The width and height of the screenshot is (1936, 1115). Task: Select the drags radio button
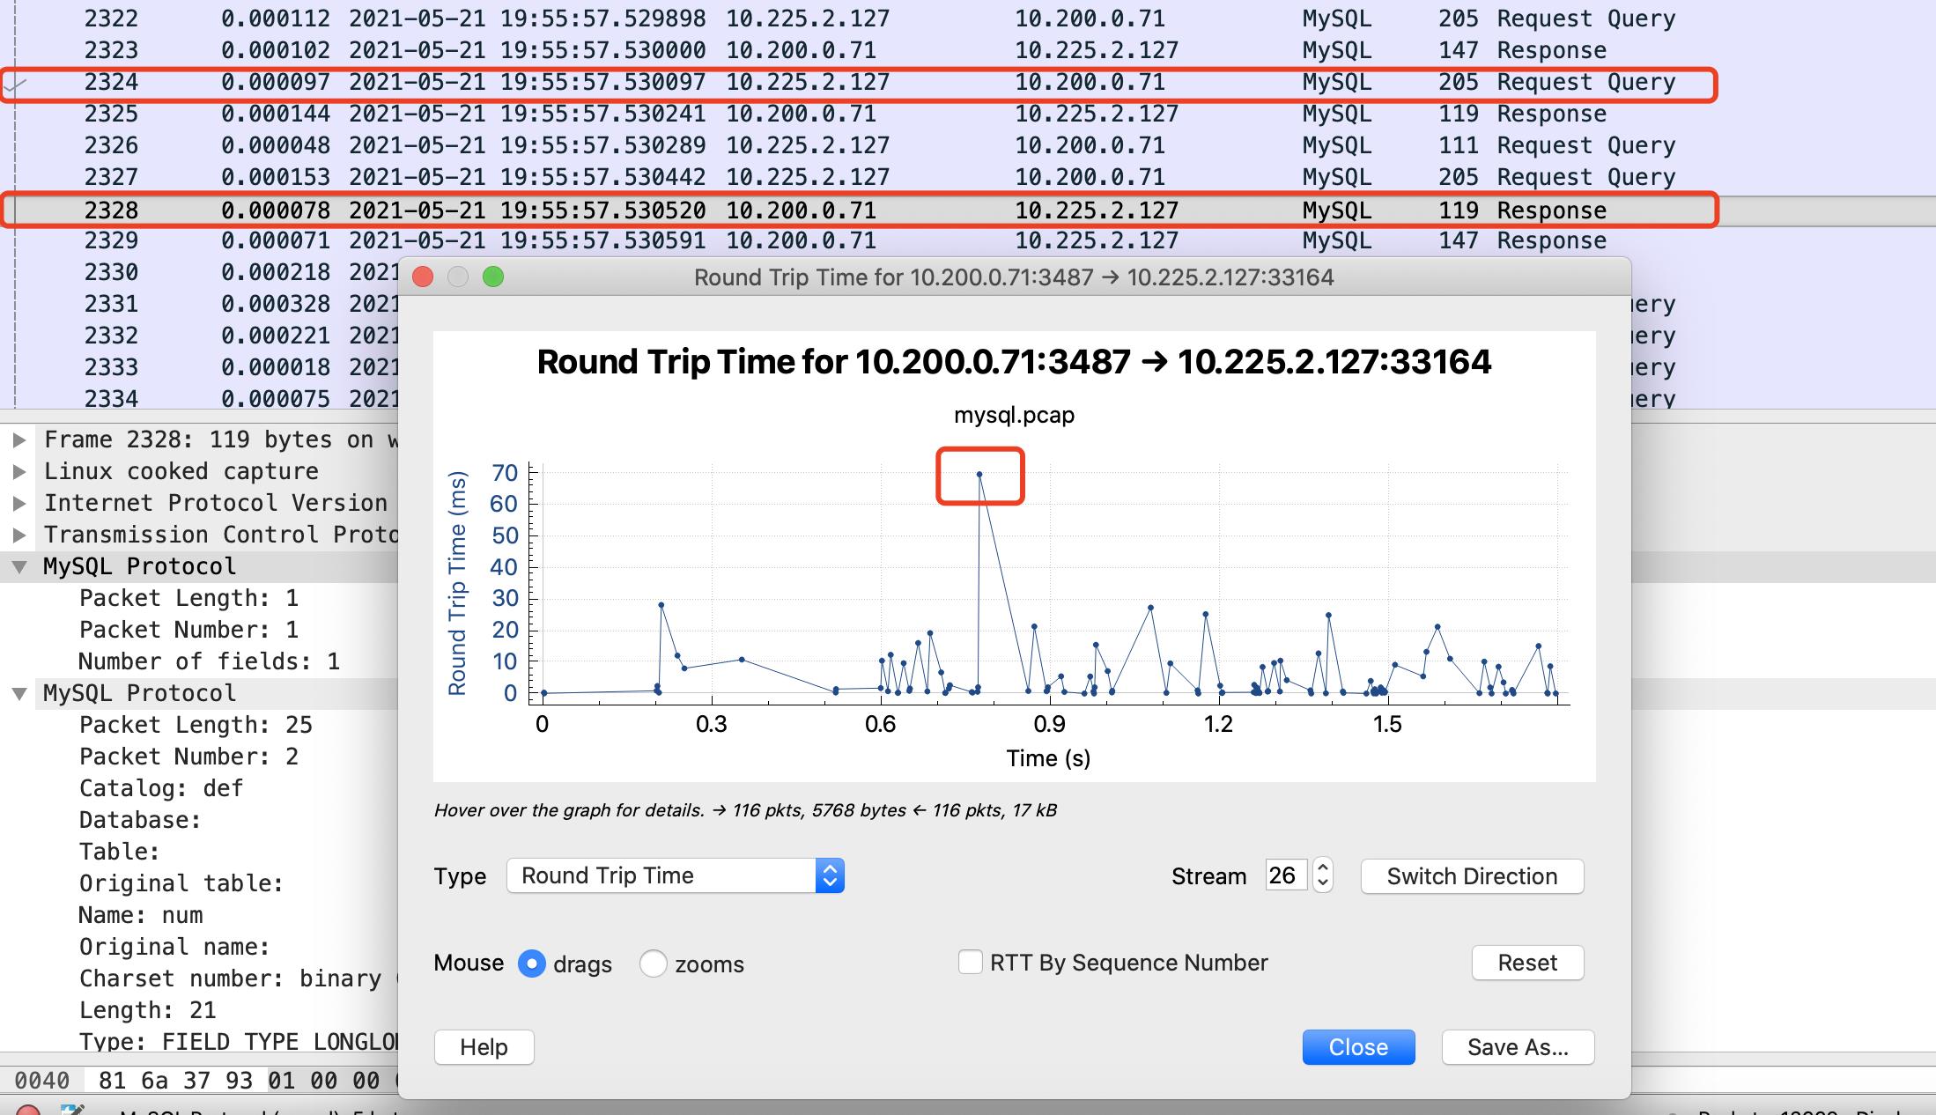(x=533, y=962)
